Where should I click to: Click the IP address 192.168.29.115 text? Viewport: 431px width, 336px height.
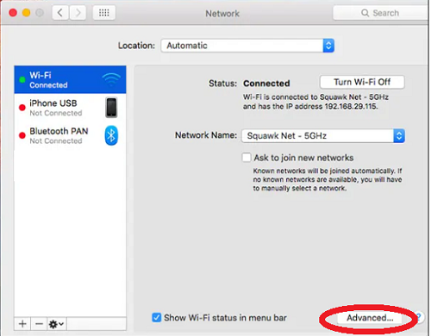[x=351, y=107]
